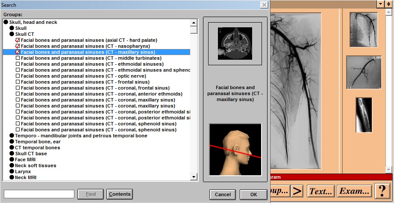
Task: Expand the Face MRI group
Action: [12, 159]
